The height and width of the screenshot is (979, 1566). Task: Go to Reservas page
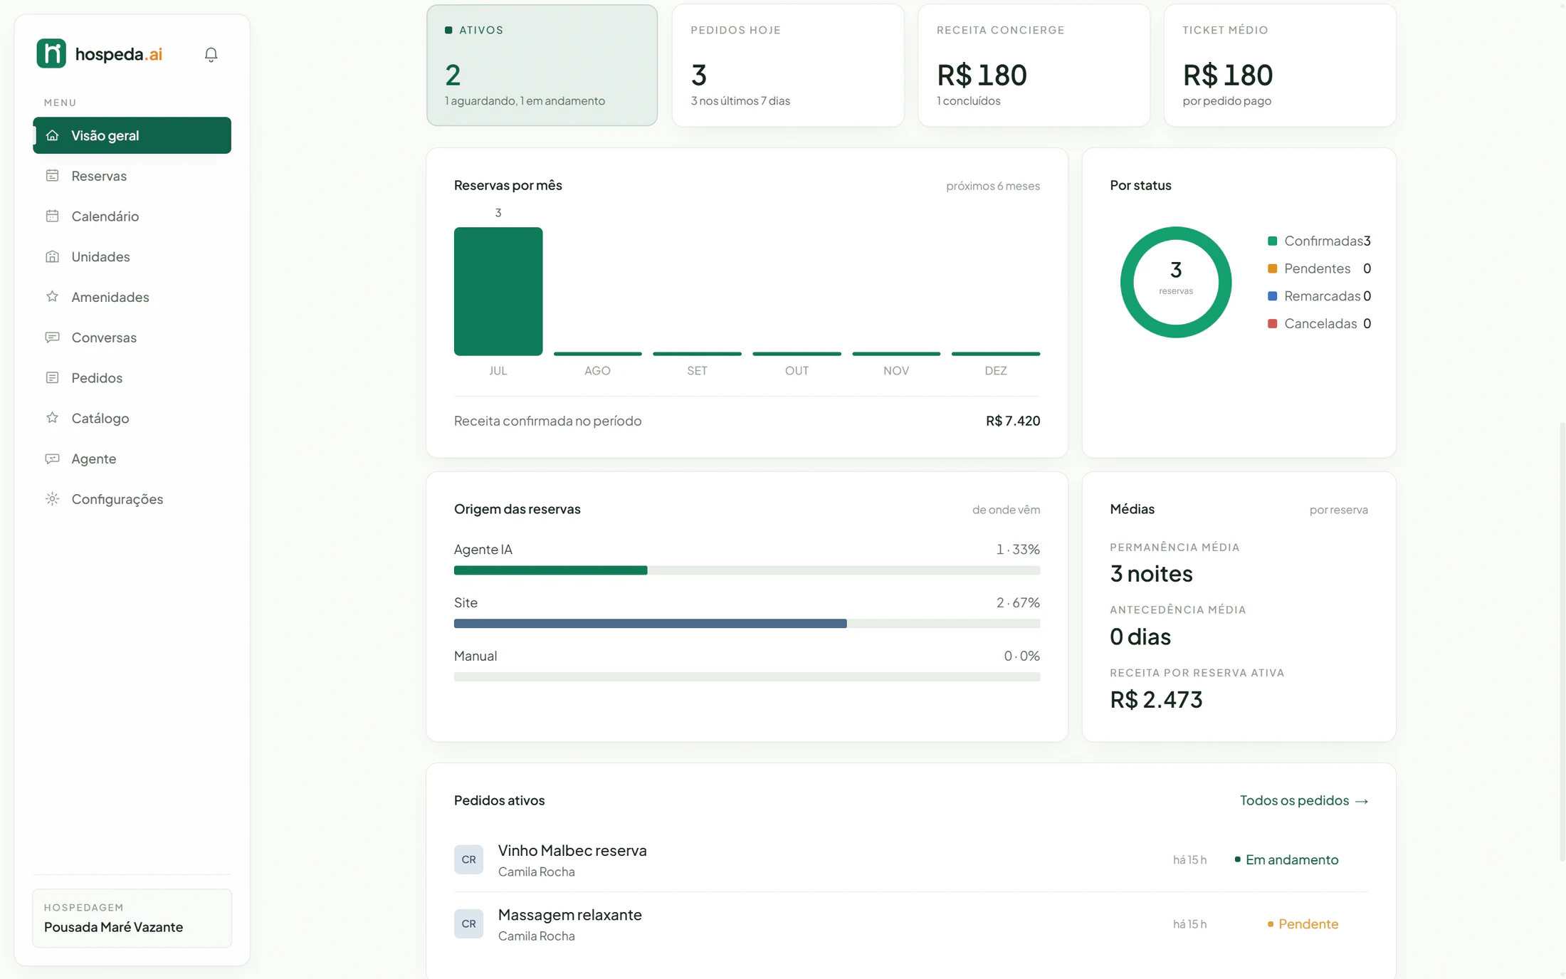132,175
